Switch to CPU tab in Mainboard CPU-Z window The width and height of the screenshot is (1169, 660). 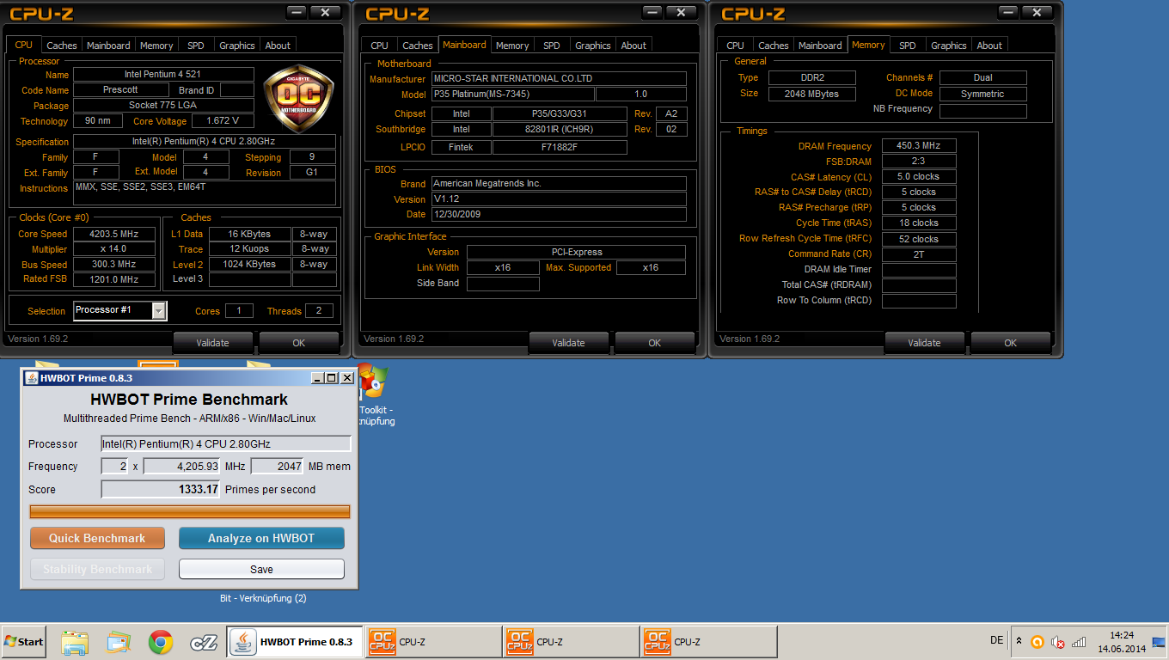coord(380,46)
